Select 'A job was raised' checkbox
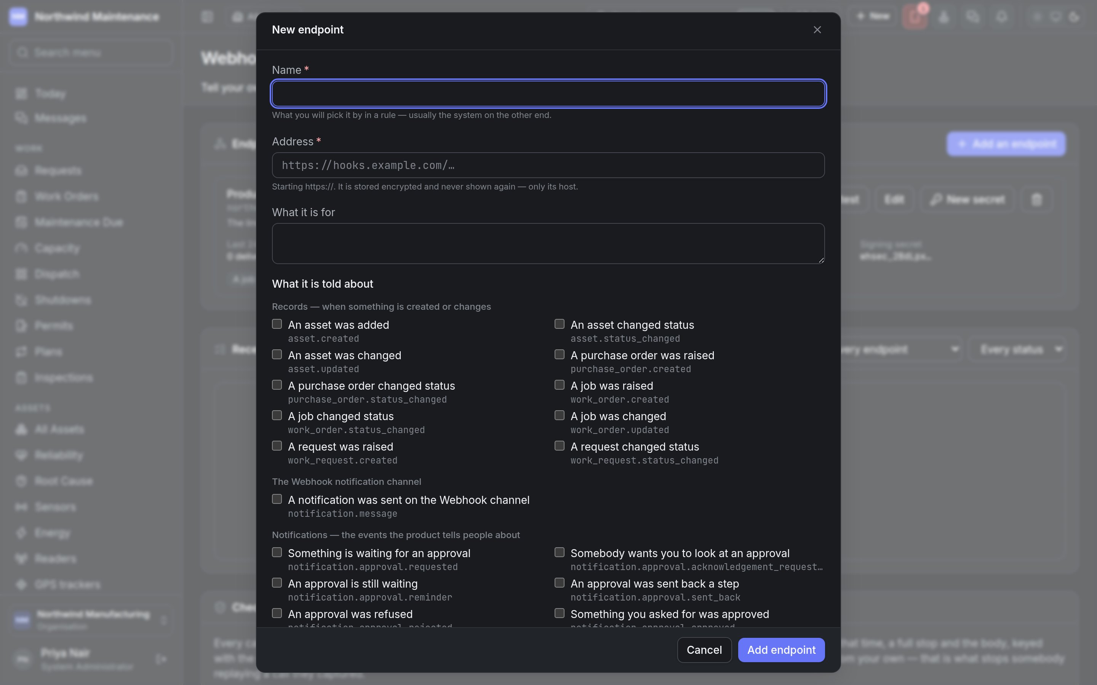1097x685 pixels. coord(560,385)
